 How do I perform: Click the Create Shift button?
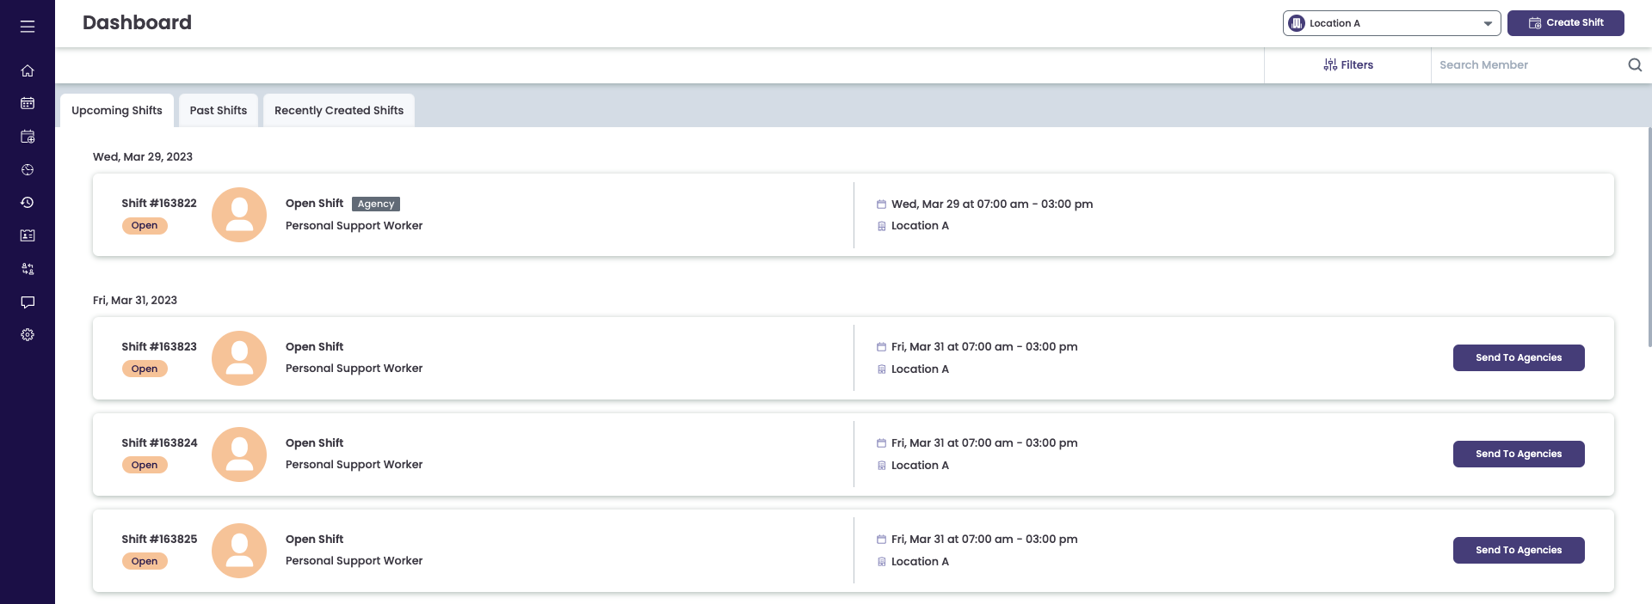(x=1566, y=23)
